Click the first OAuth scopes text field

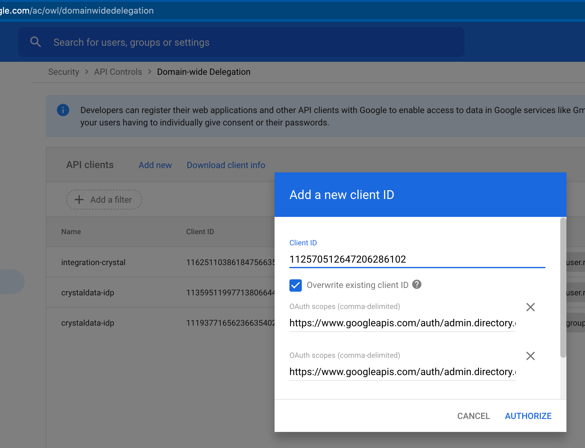tap(402, 323)
